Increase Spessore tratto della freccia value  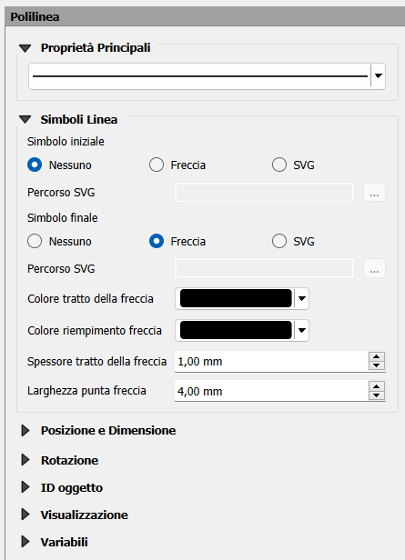point(377,356)
